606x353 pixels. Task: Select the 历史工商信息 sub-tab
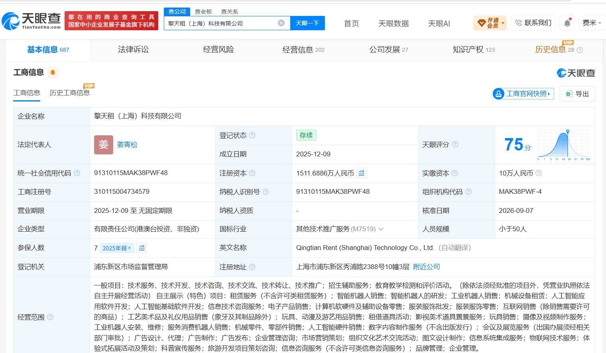point(69,93)
